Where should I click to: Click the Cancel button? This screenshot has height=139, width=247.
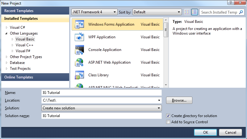(230, 133)
